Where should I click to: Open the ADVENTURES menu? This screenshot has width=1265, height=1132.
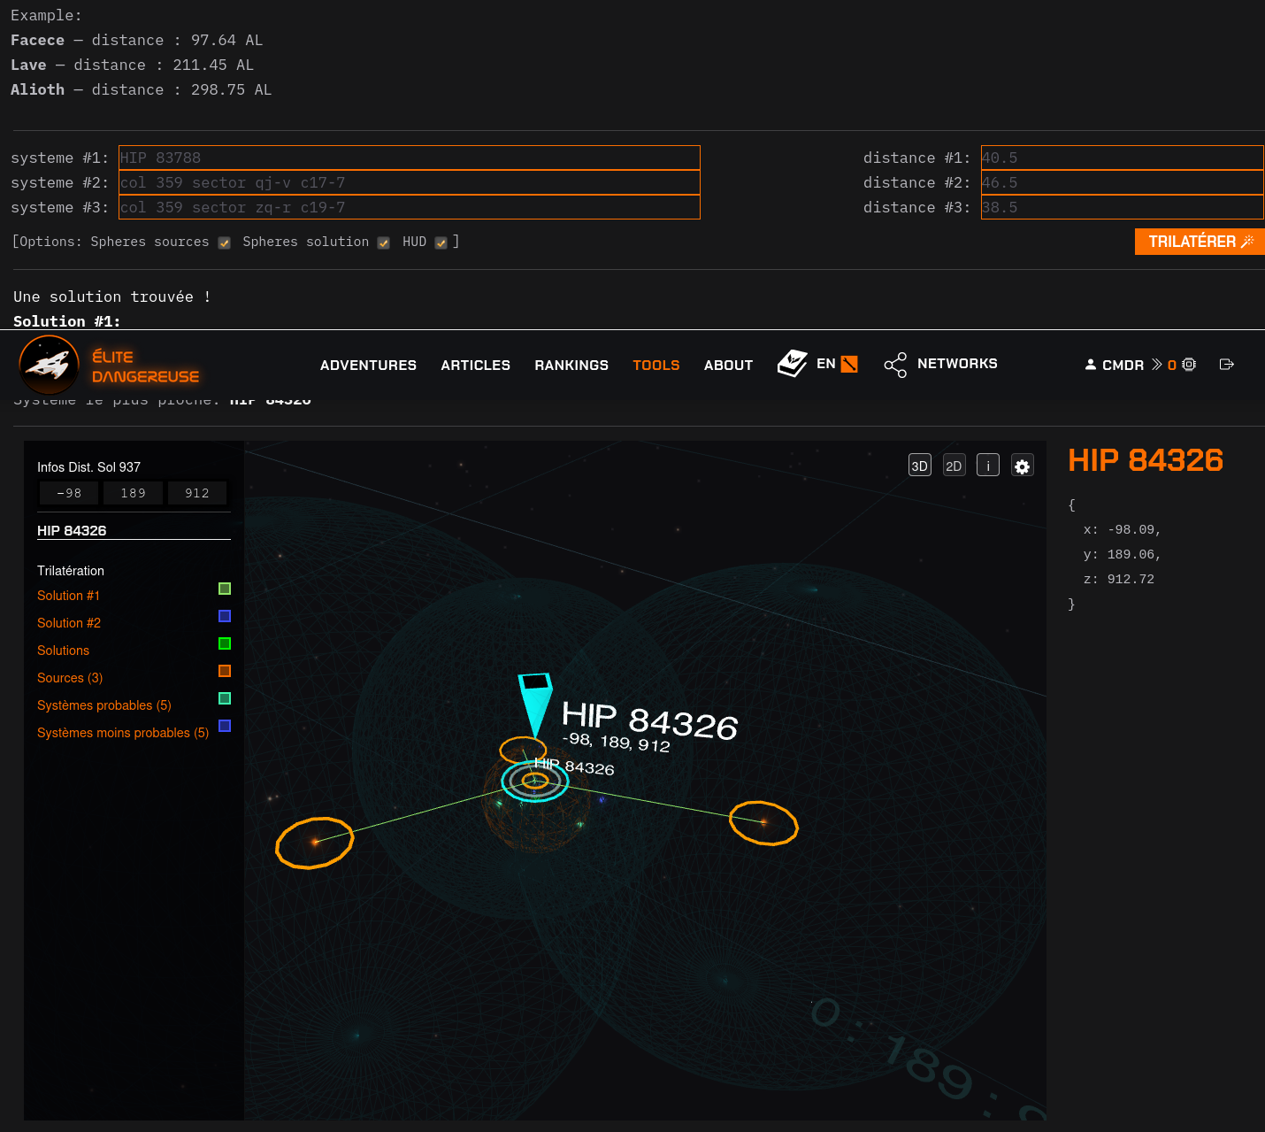pyautogui.click(x=368, y=365)
